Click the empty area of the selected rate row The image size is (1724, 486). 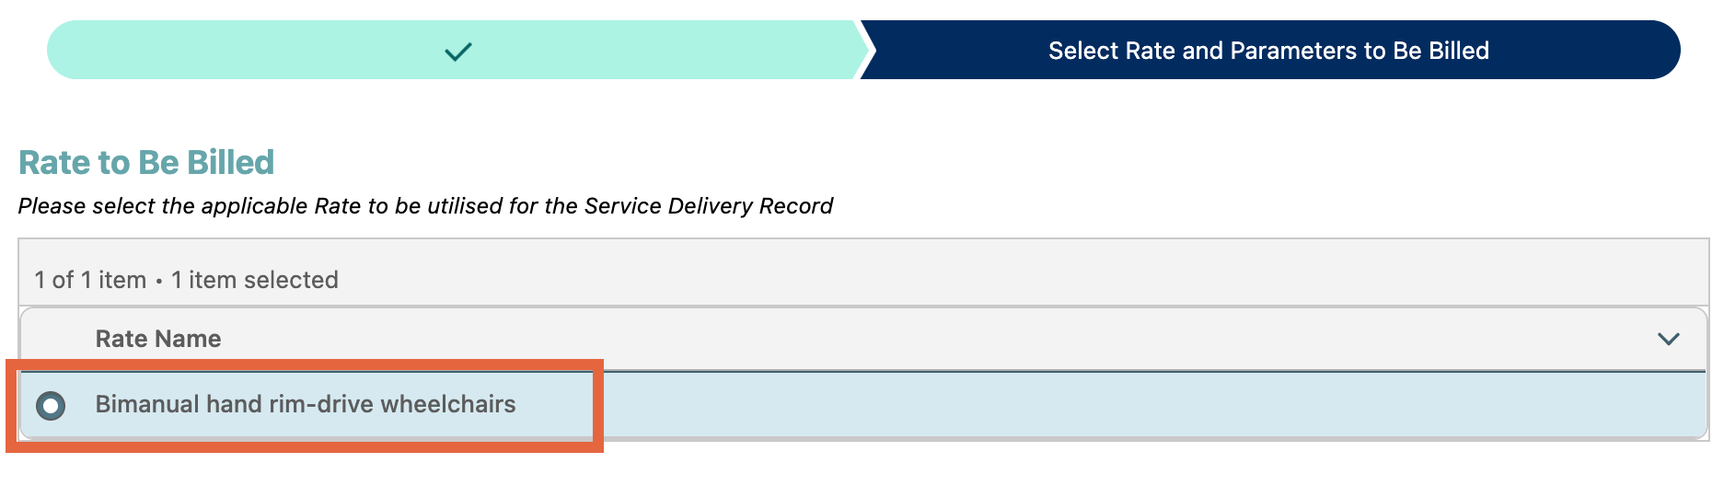1105,405
